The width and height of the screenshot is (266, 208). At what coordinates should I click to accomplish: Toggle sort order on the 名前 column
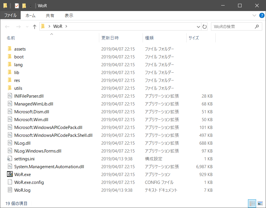[x=11, y=38]
